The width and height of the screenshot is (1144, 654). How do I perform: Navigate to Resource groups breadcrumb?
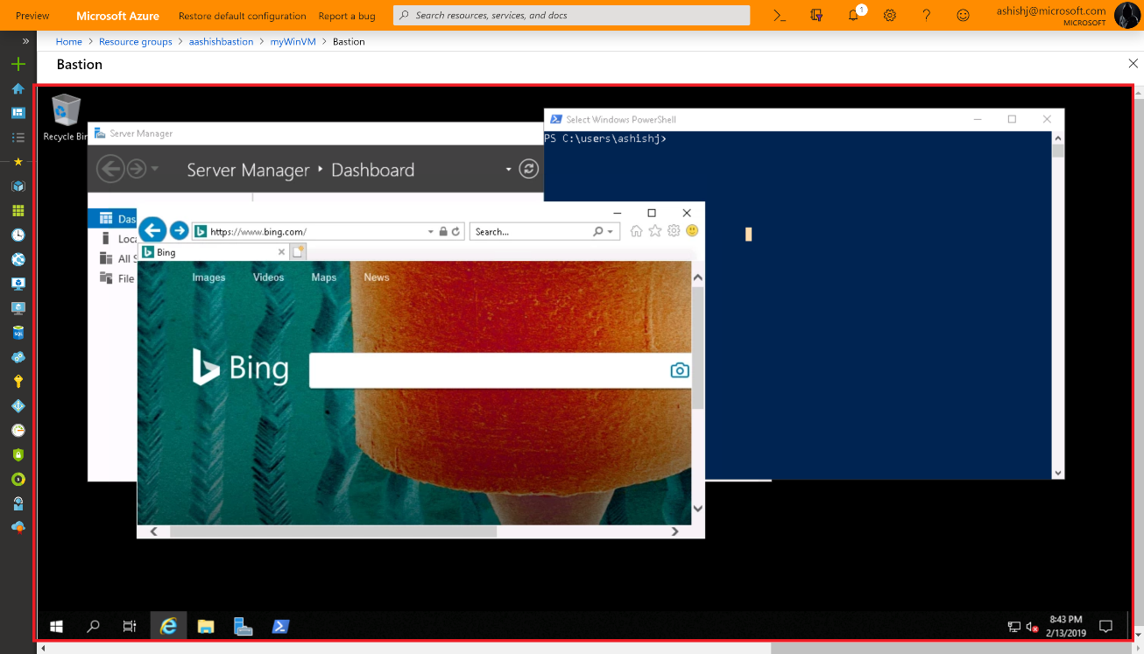pyautogui.click(x=135, y=42)
